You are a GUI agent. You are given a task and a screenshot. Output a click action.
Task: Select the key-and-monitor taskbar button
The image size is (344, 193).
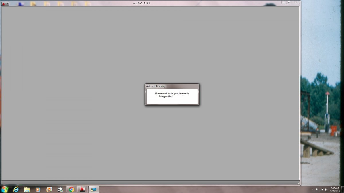[x=93, y=189]
